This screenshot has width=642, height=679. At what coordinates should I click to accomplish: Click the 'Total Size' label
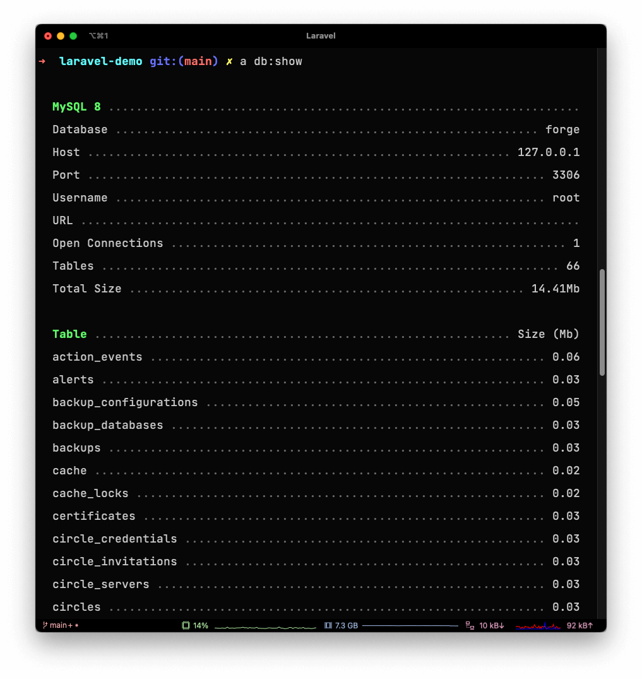[87, 289]
